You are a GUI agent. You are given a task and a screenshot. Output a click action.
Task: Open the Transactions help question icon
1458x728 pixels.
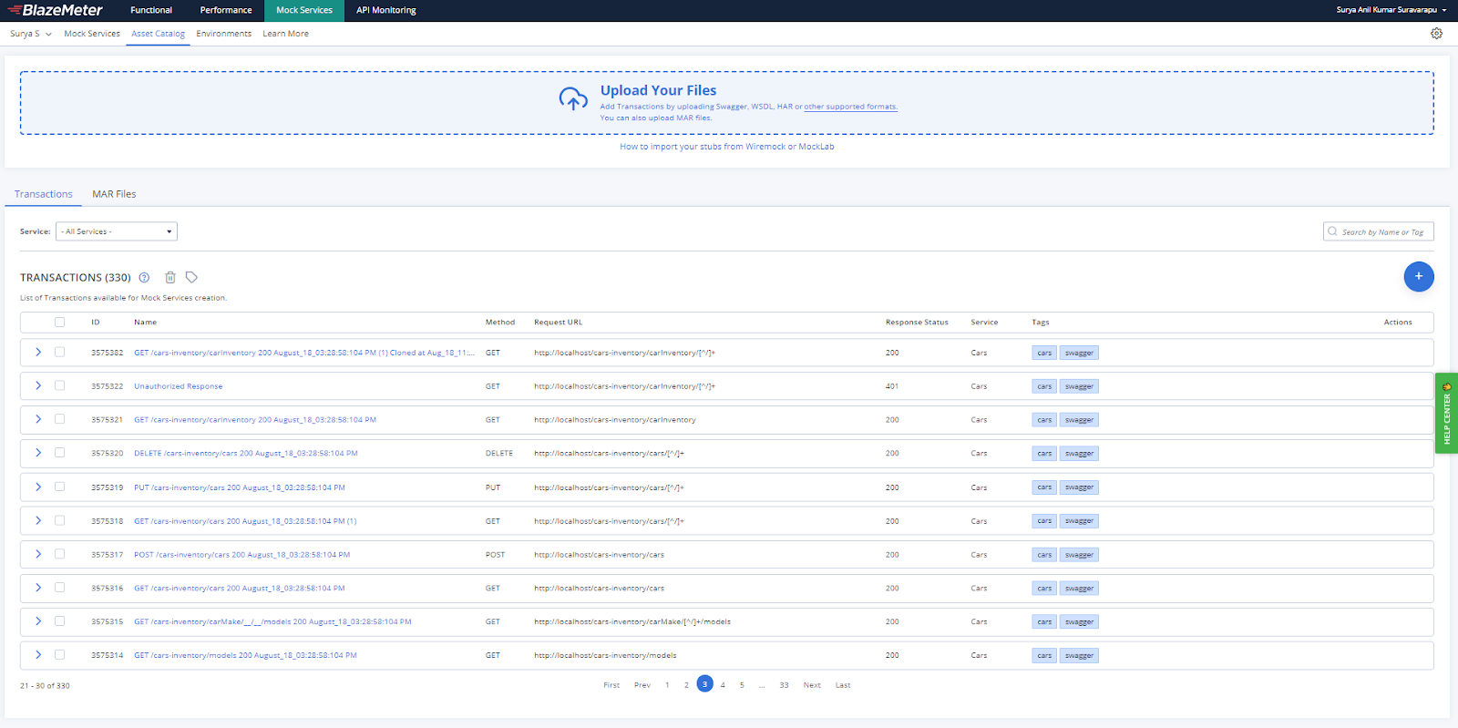coord(144,278)
